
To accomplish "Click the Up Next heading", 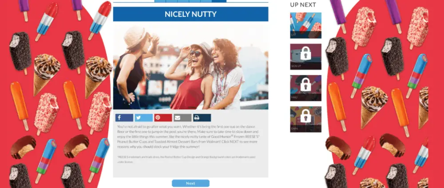I will 303,5.
